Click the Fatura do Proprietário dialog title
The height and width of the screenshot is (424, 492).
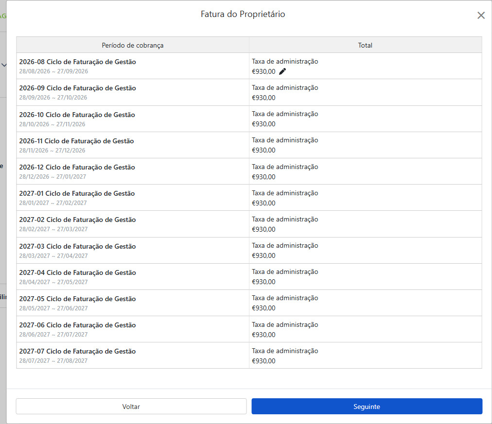click(243, 14)
